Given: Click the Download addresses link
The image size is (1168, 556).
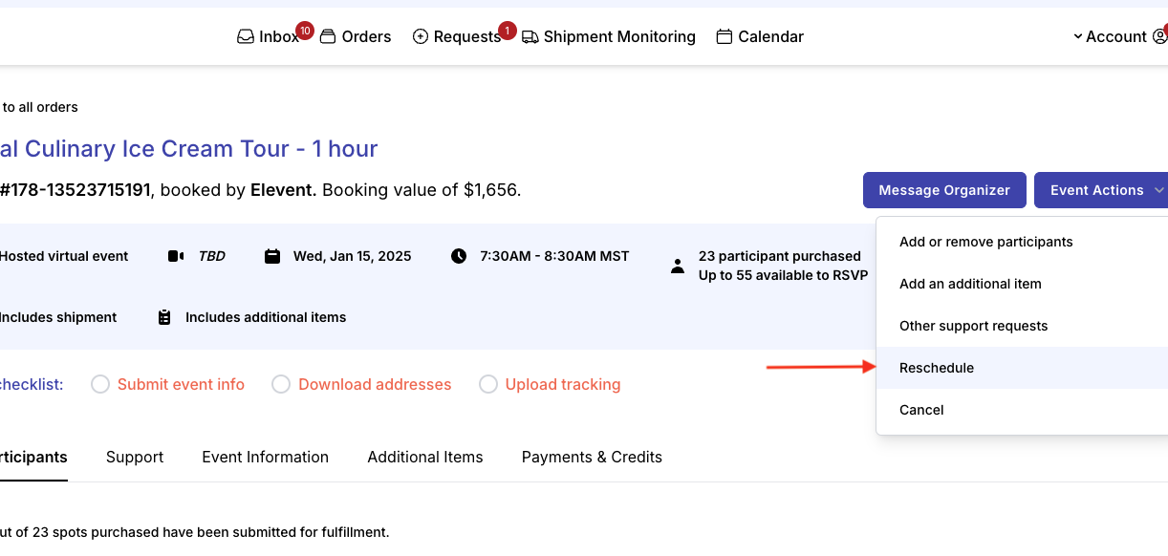Looking at the screenshot, I should coord(375,384).
